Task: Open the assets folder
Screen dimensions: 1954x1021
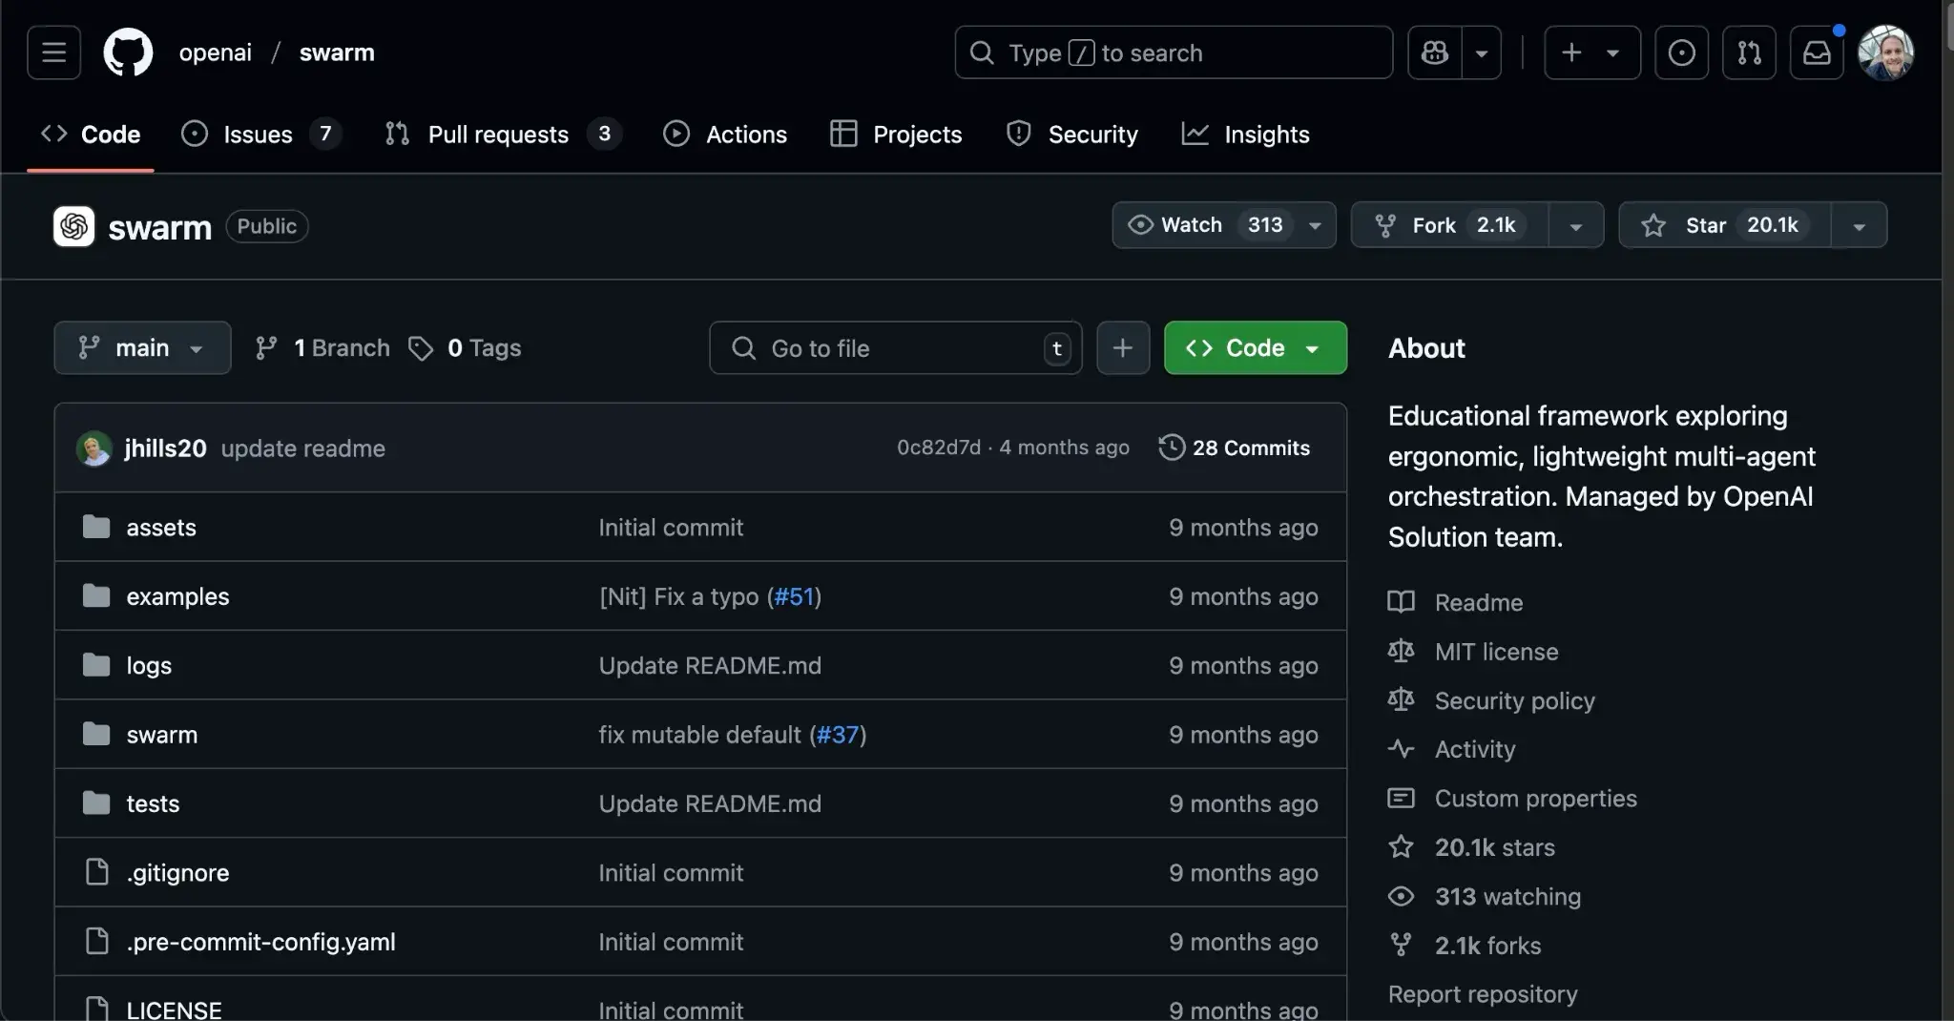Action: click(x=161, y=527)
